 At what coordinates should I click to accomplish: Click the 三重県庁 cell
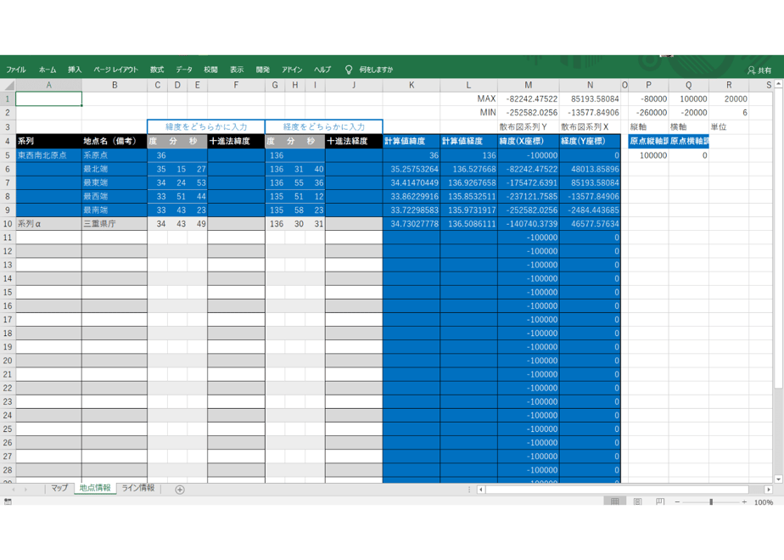(115, 223)
